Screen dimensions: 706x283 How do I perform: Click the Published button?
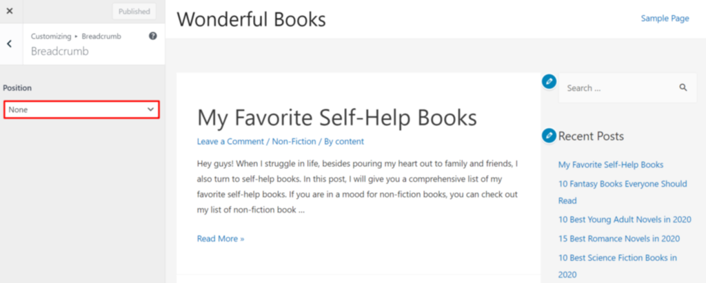(x=134, y=12)
